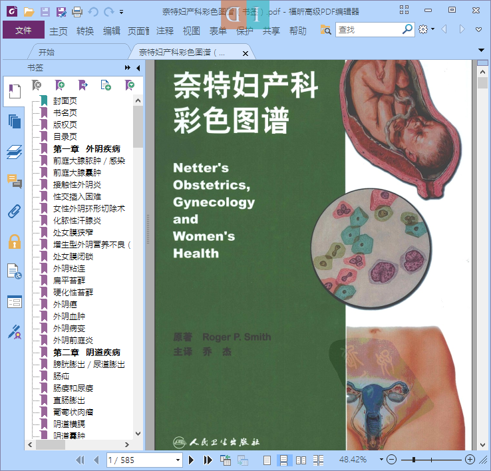Go to the previous search result arrow

[444, 29]
